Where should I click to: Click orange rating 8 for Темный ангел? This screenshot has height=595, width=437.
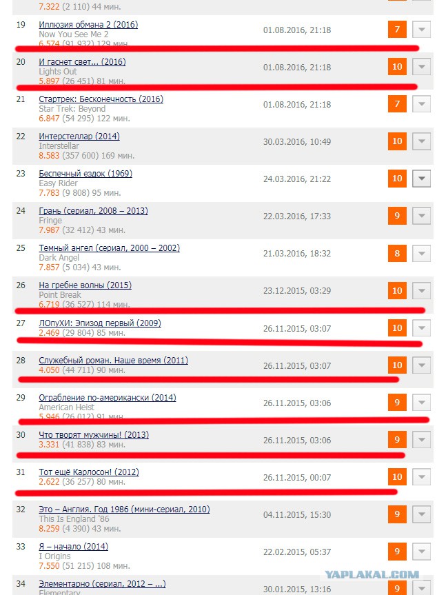pos(397,253)
